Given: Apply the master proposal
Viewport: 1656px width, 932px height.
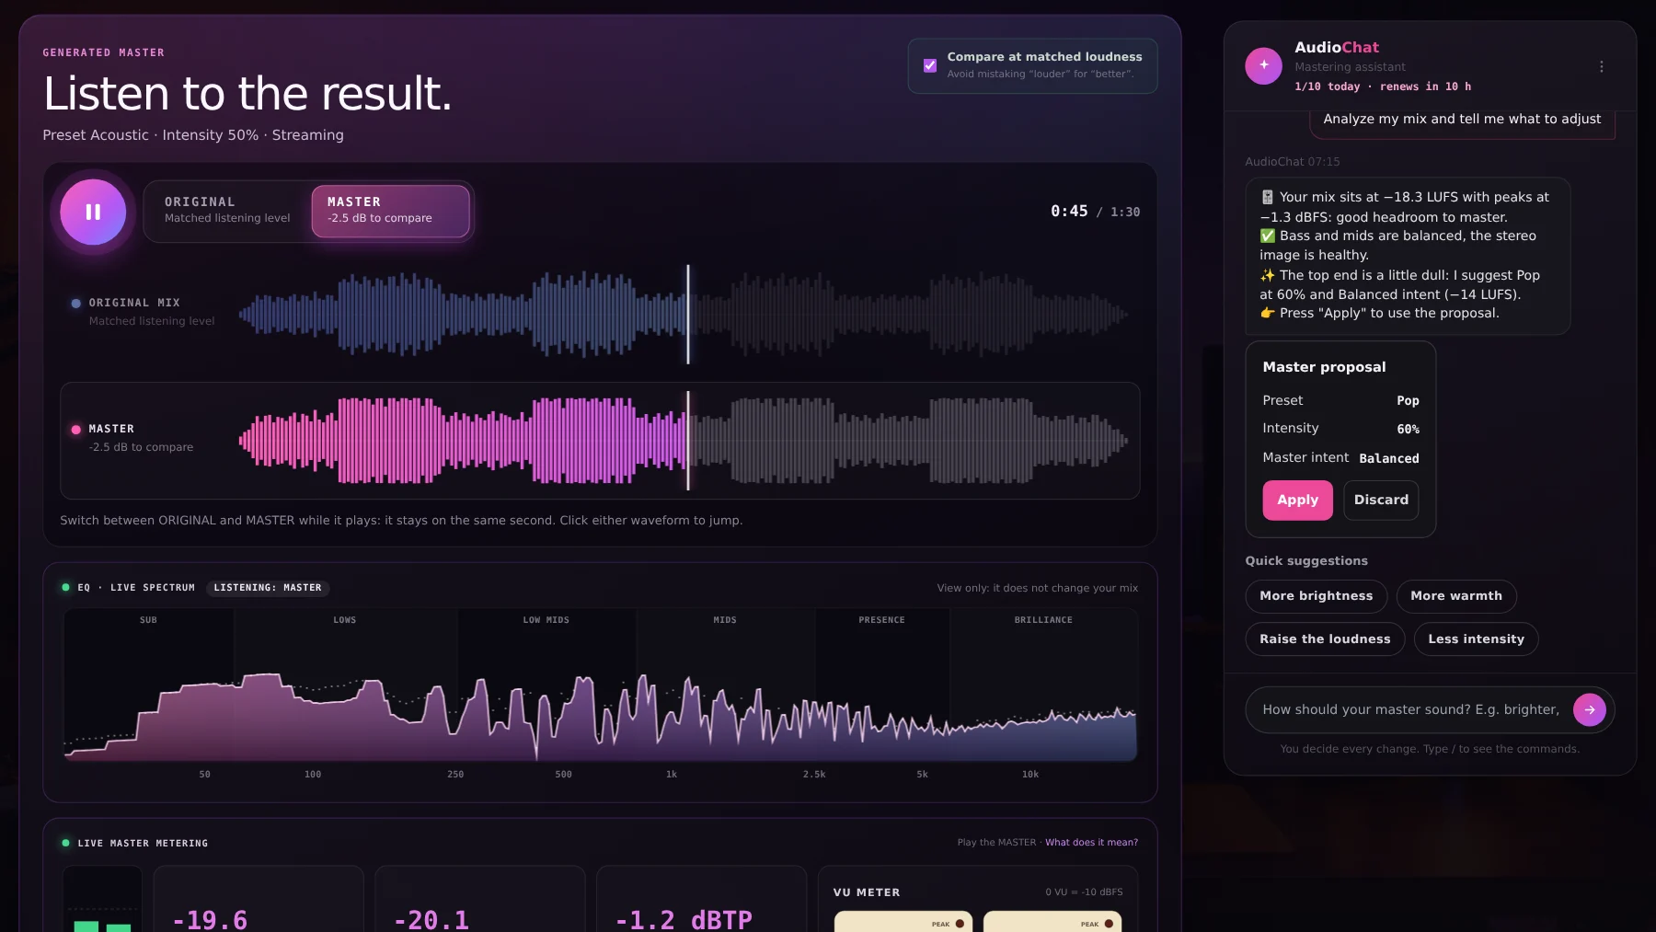Looking at the screenshot, I should pyautogui.click(x=1297, y=500).
